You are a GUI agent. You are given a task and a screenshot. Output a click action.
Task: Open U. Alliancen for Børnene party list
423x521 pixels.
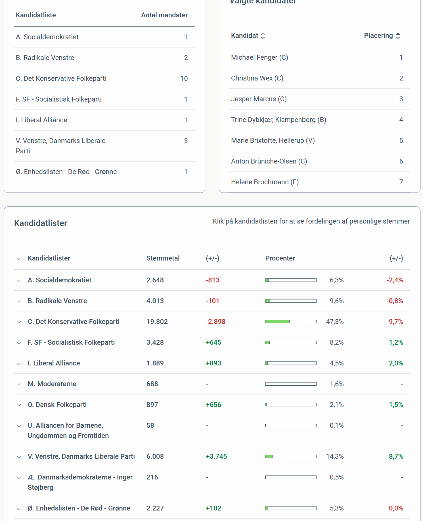[19, 426]
